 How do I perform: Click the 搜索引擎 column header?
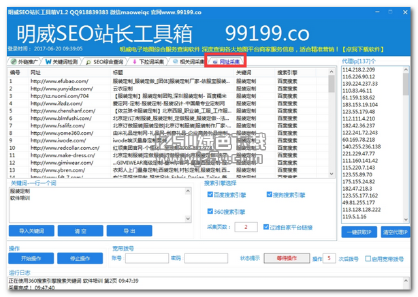point(295,73)
